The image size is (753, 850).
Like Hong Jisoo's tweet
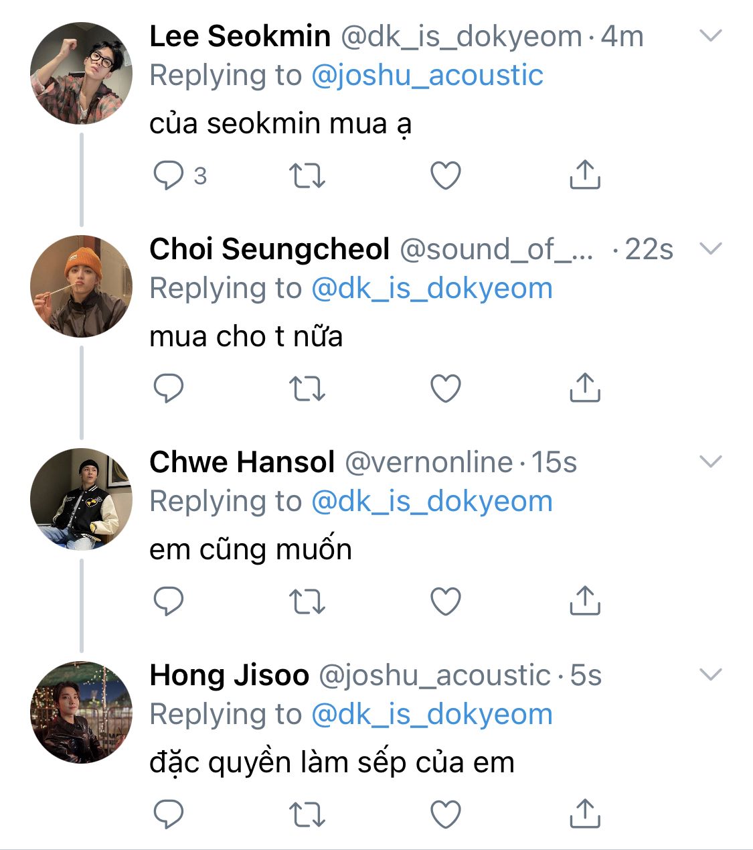(445, 814)
